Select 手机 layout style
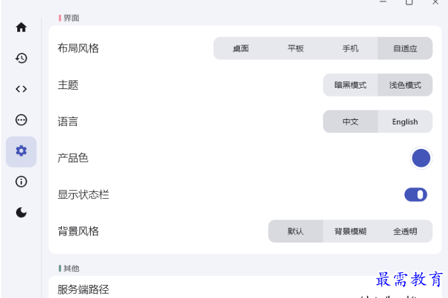The height and width of the screenshot is (298, 448). [351, 48]
